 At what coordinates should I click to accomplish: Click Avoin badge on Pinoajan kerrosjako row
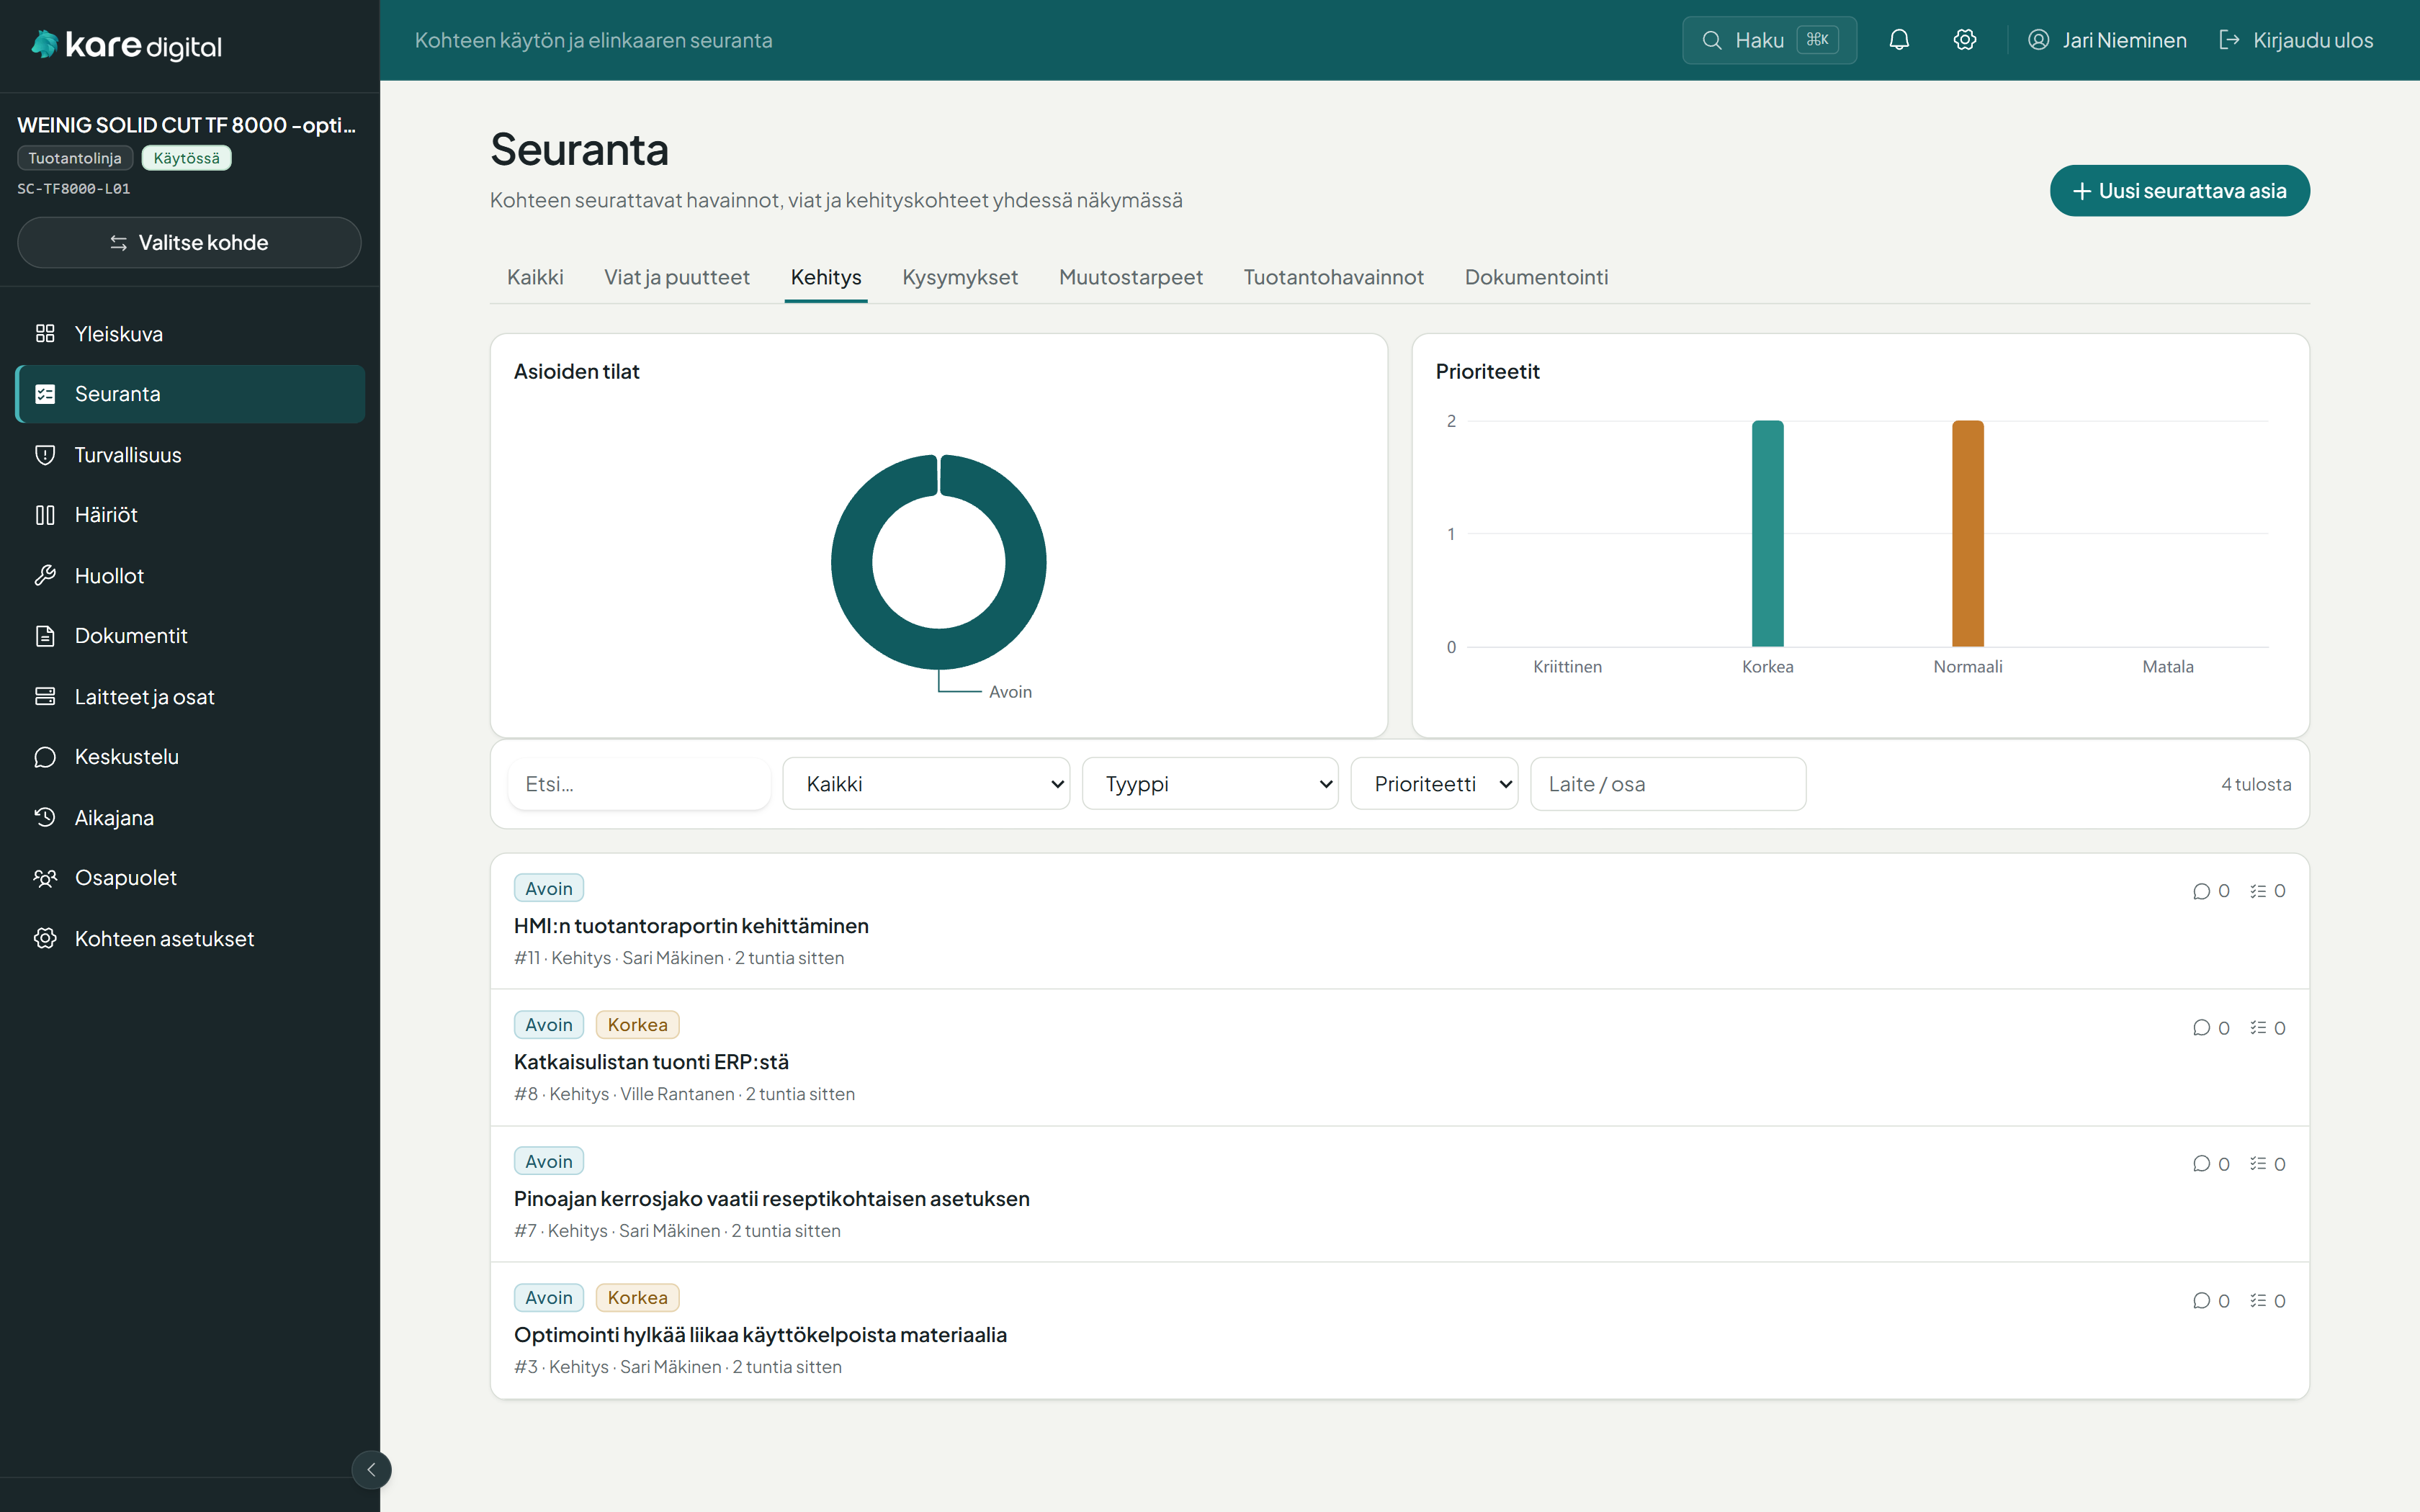pyautogui.click(x=549, y=1161)
